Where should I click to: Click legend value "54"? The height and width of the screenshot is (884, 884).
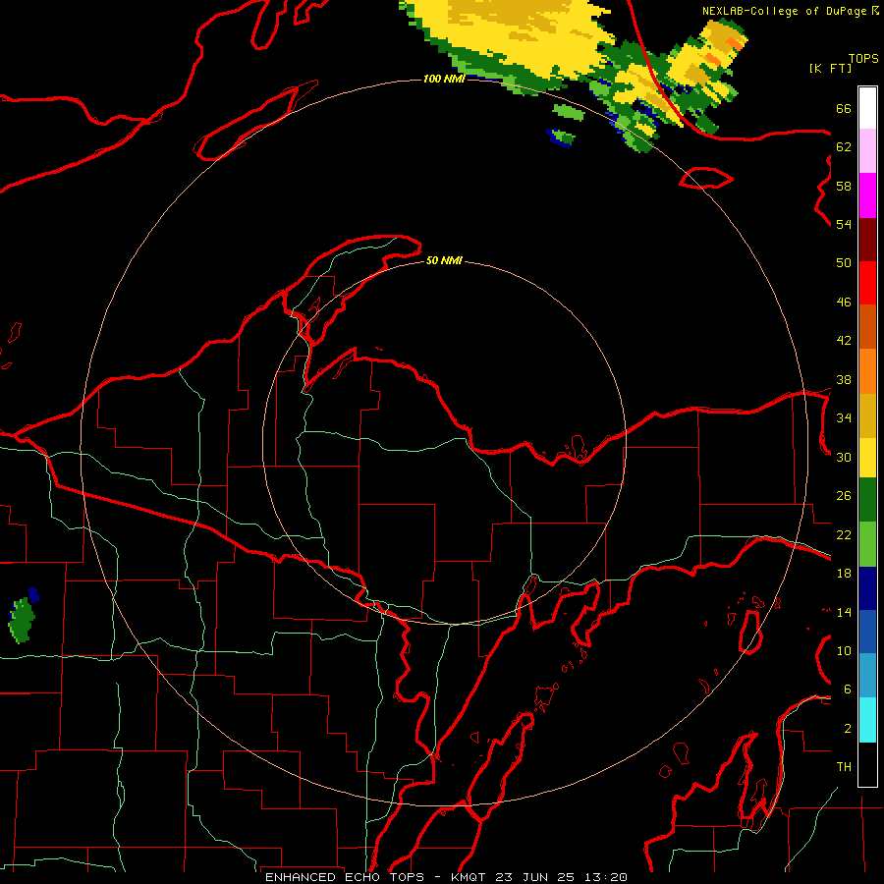pyautogui.click(x=844, y=224)
